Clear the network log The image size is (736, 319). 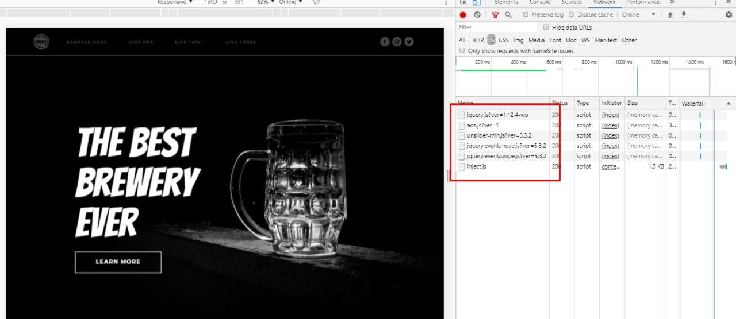coord(477,15)
